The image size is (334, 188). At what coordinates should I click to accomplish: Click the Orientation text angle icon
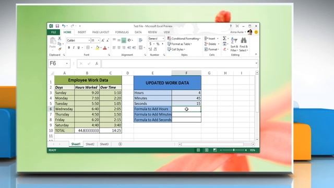[129, 40]
